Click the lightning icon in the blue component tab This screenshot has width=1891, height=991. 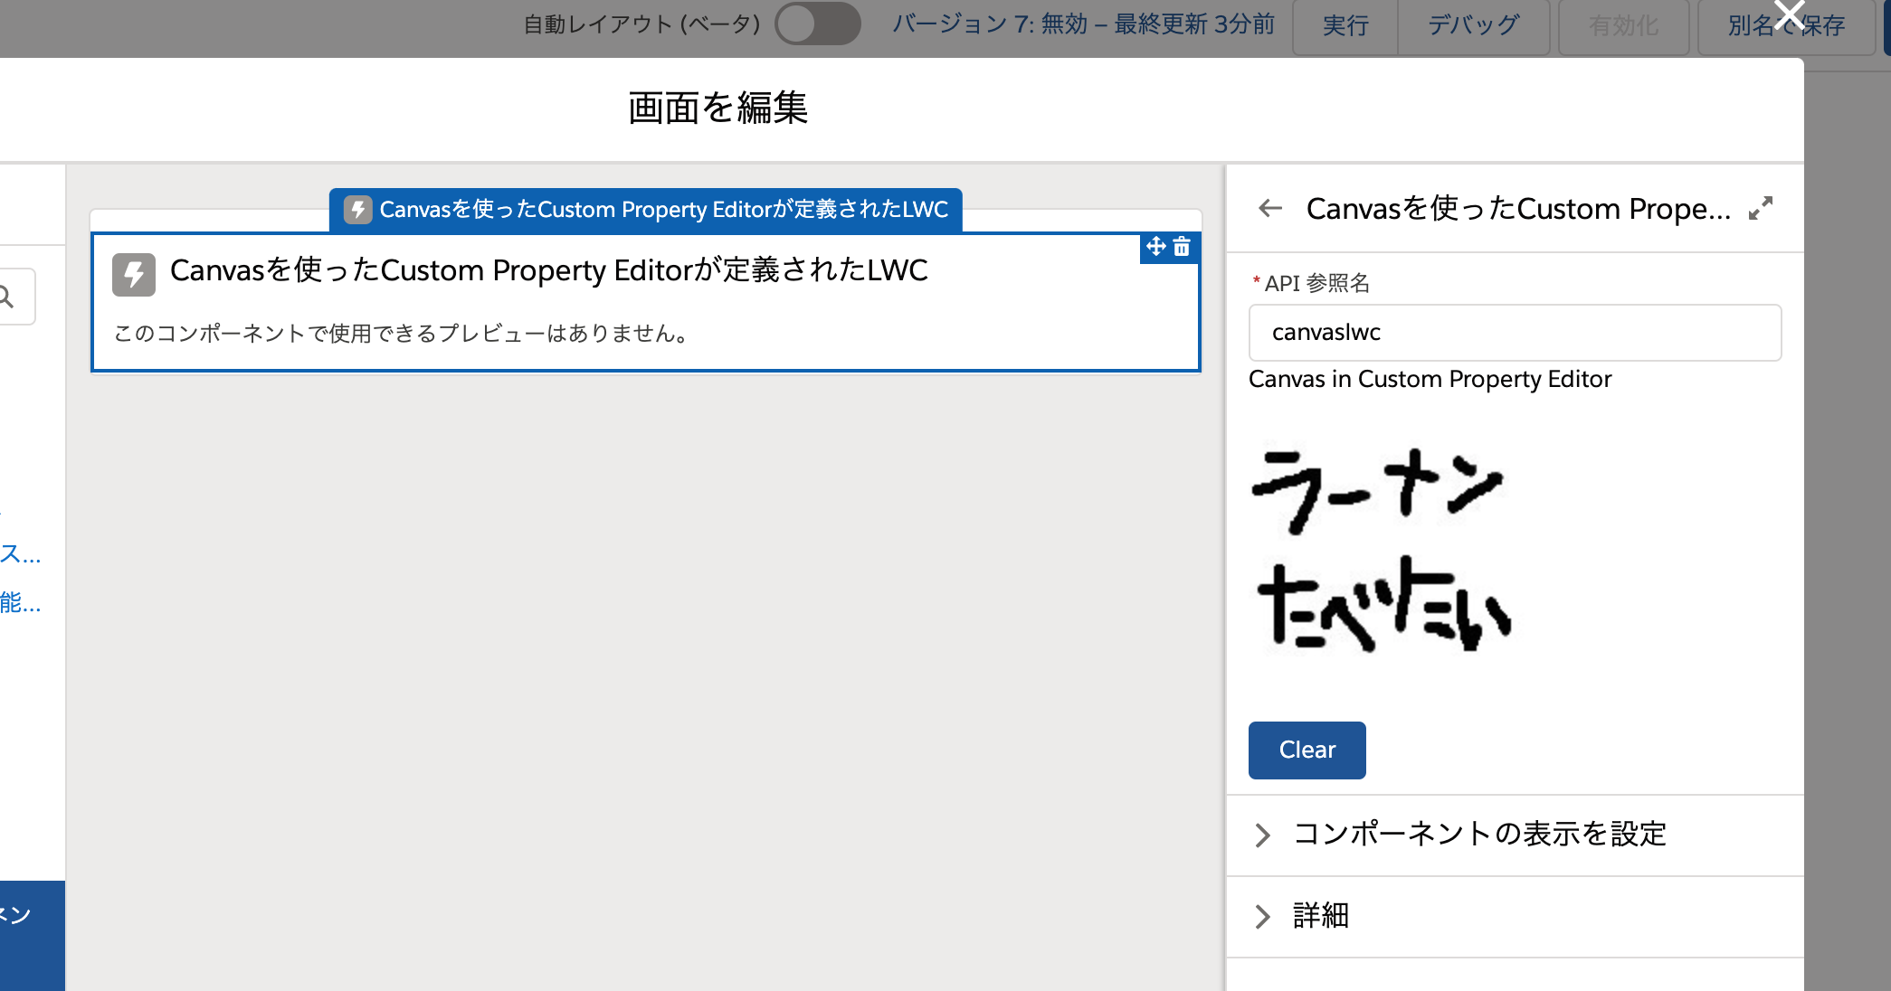(x=358, y=210)
